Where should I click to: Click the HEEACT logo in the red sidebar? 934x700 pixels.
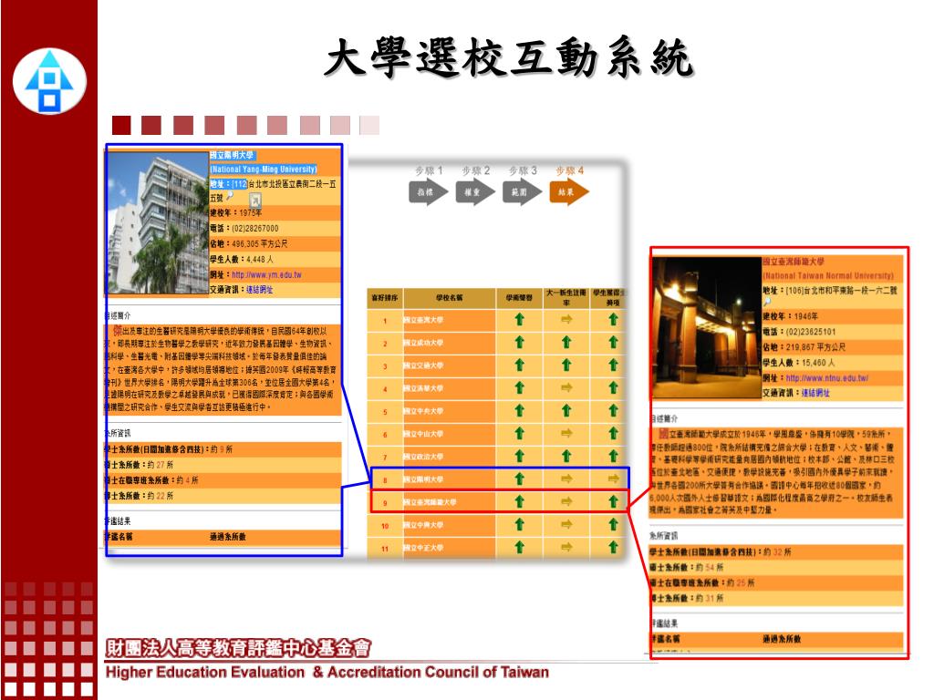pos(49,81)
